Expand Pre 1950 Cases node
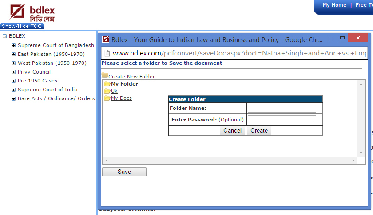The image size is (373, 215). point(14,81)
